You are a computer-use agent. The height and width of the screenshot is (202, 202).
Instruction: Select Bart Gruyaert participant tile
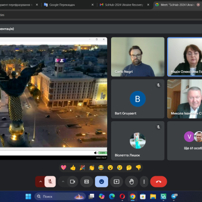click(138, 99)
